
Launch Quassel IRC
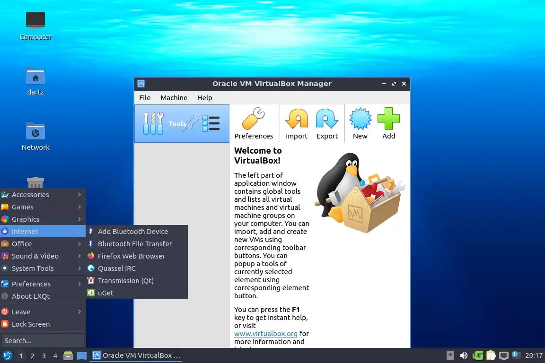[137, 268]
